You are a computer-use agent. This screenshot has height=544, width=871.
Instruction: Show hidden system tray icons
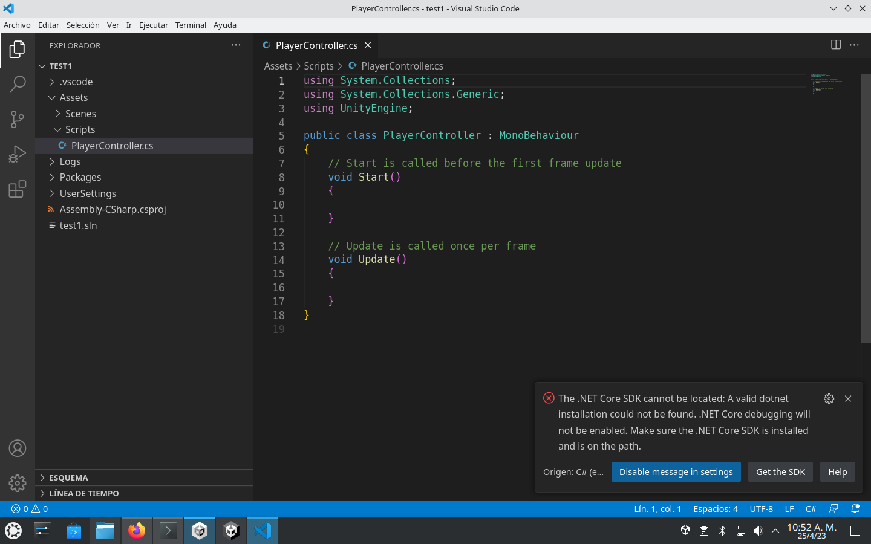click(775, 531)
